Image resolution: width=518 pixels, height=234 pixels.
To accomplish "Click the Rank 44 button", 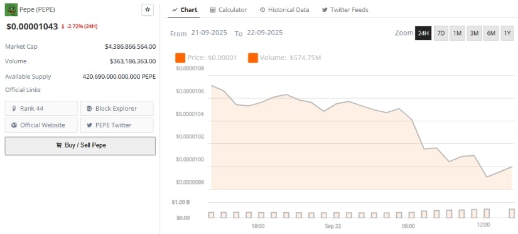I will [41, 108].
